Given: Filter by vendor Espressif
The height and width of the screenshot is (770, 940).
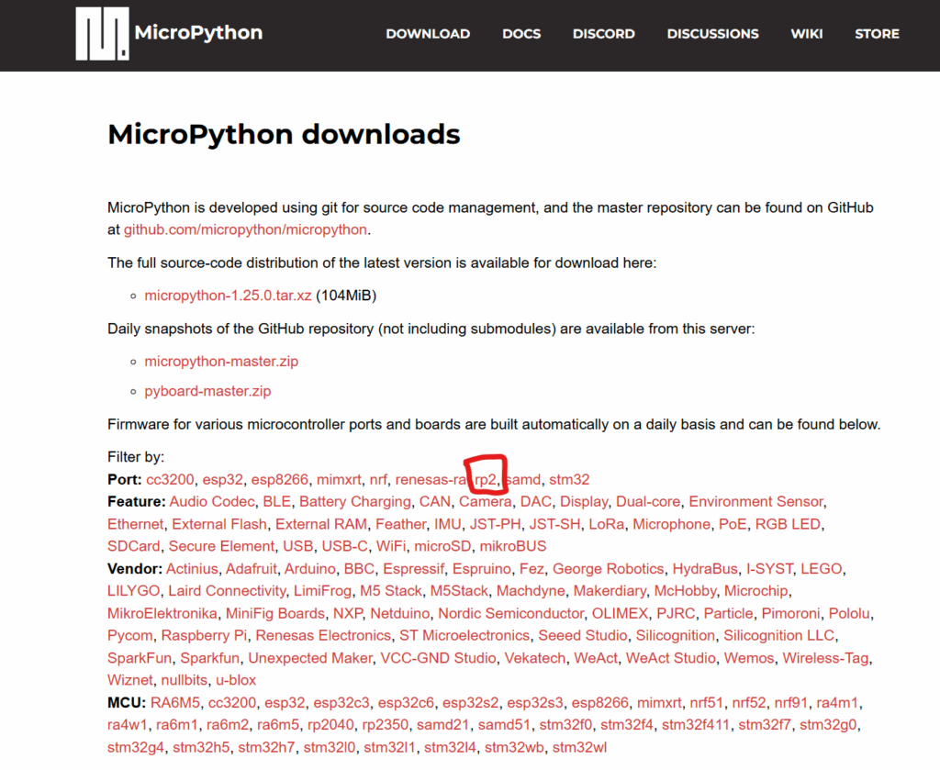Looking at the screenshot, I should point(414,569).
